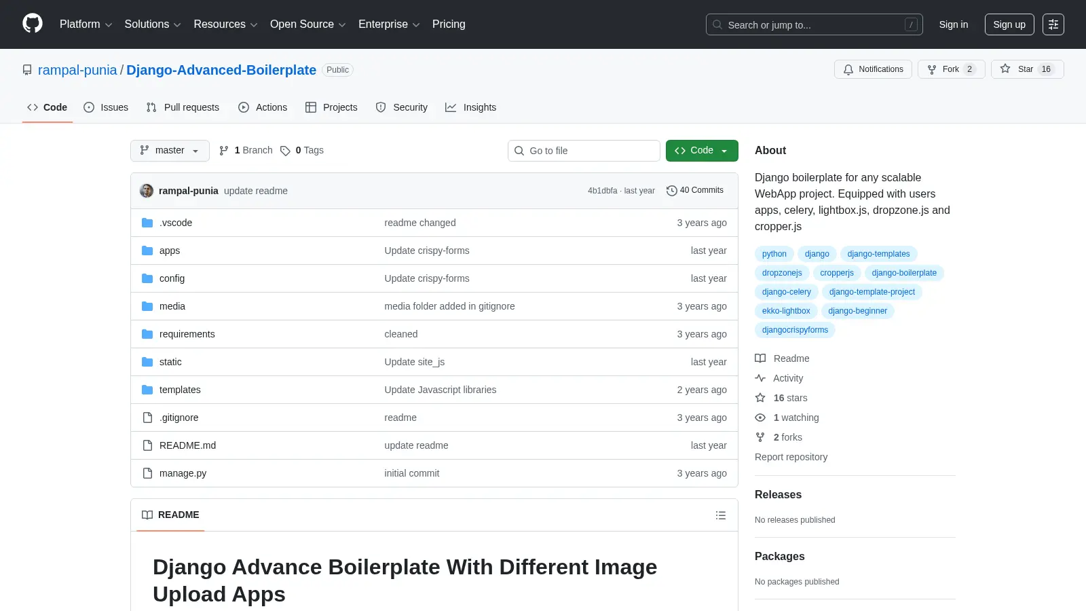This screenshot has width=1086, height=611.
Task: Click the dropzonejs topic tag
Action: point(782,273)
